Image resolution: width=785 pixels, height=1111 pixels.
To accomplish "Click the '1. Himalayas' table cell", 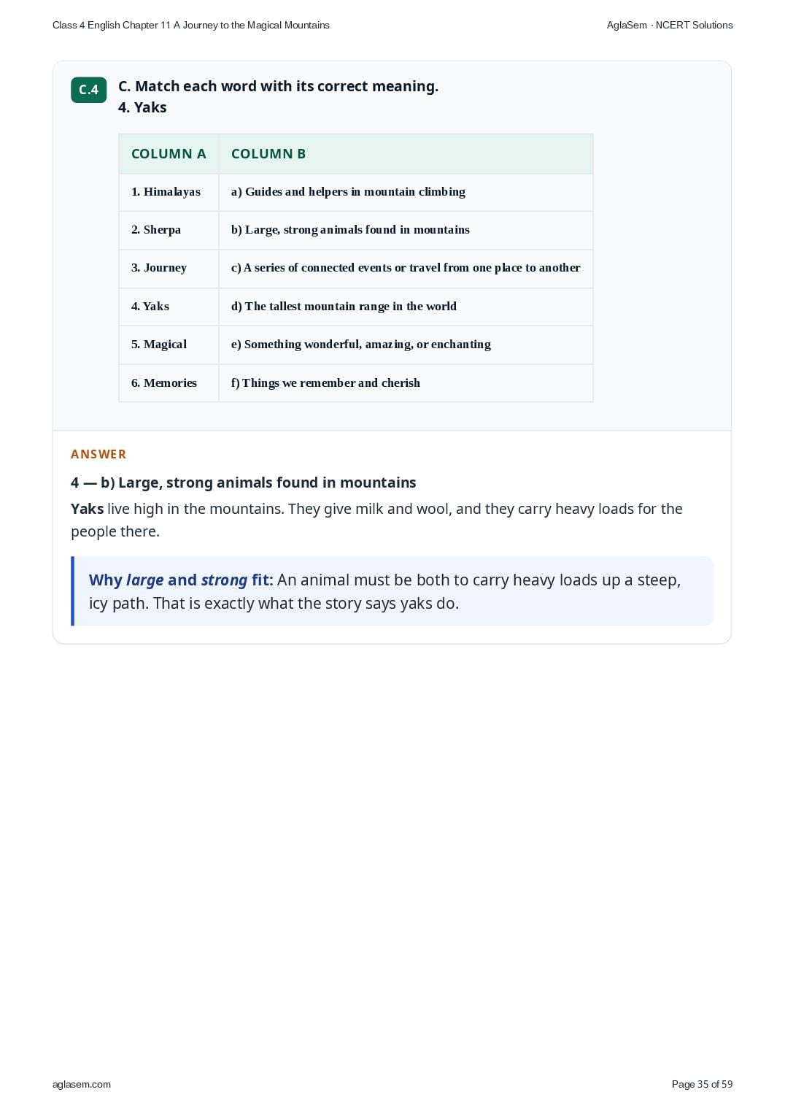I will 169,192.
